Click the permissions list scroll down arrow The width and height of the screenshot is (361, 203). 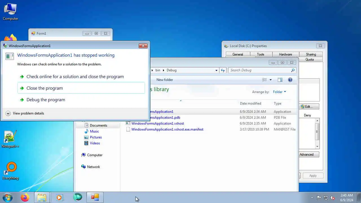317,146
